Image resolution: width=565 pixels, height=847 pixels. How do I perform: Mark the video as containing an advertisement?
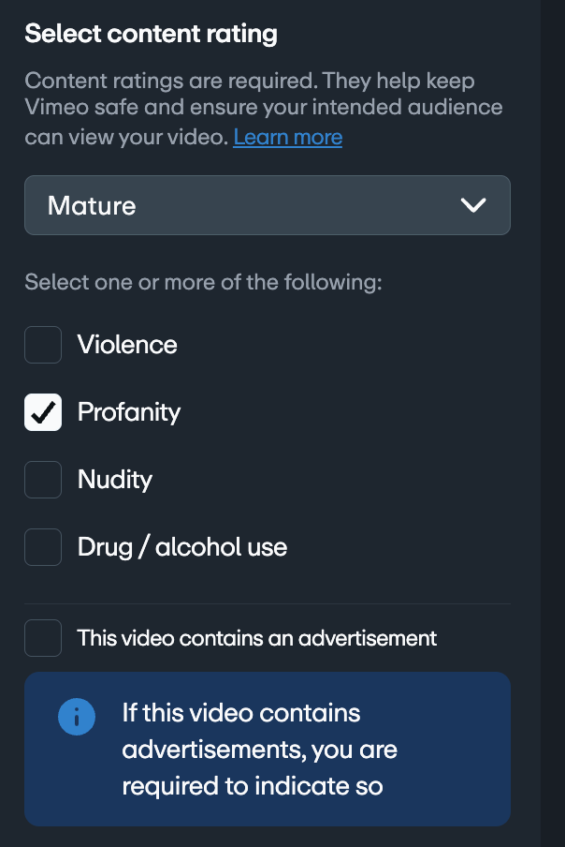point(43,638)
